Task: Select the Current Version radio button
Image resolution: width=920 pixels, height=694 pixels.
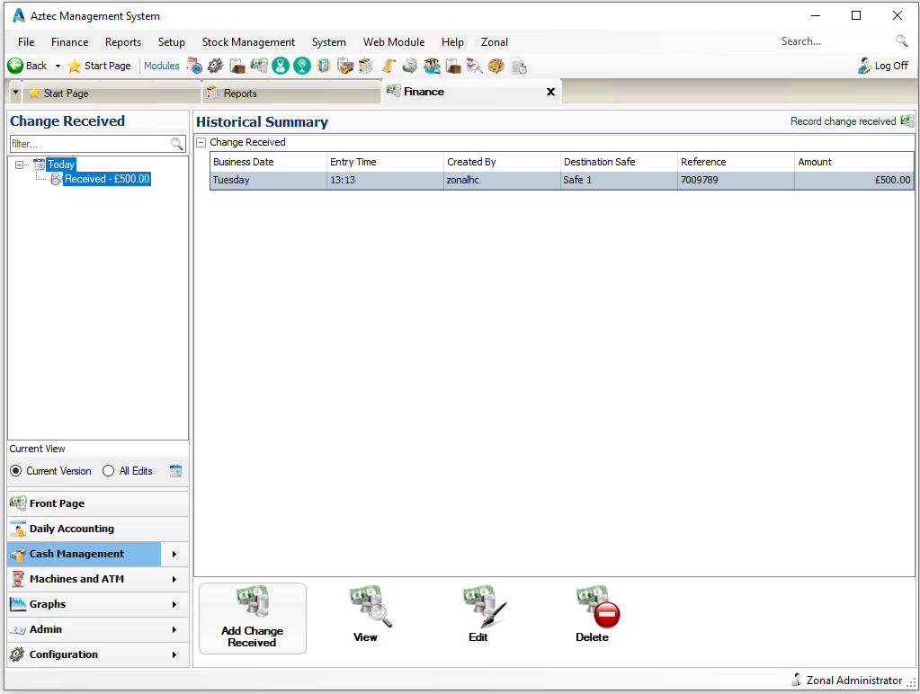Action: (15, 471)
